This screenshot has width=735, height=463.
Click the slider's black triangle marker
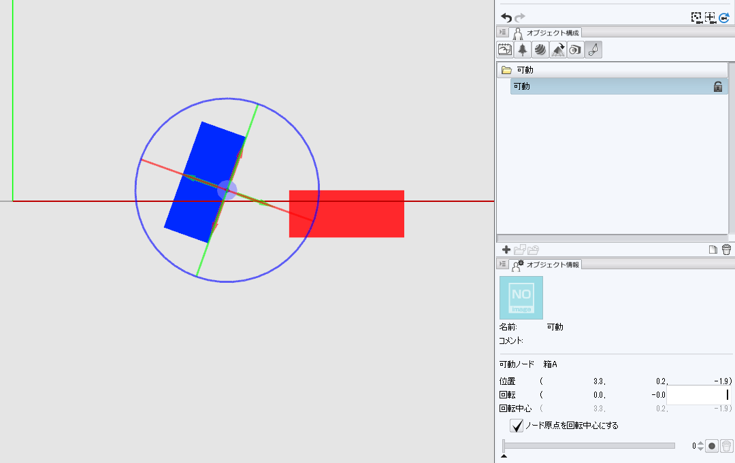click(504, 456)
